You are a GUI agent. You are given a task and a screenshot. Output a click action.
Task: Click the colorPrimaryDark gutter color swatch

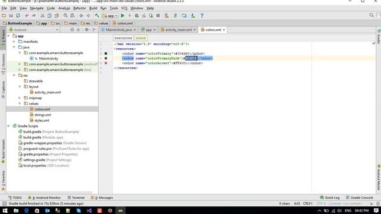point(106,58)
